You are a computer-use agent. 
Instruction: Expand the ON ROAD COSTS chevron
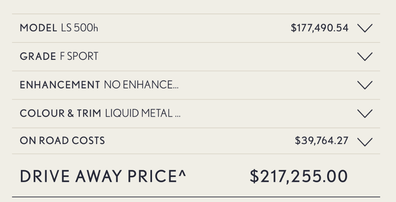click(365, 142)
